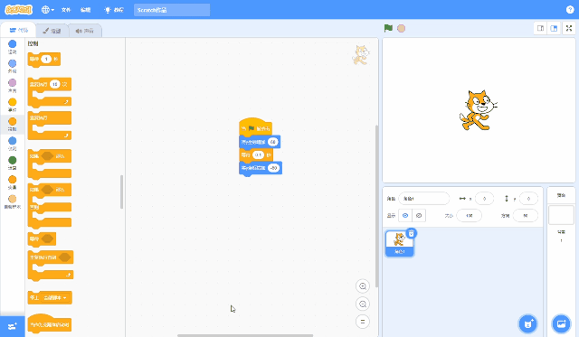Click the project title input field
579x337 pixels.
172,10
